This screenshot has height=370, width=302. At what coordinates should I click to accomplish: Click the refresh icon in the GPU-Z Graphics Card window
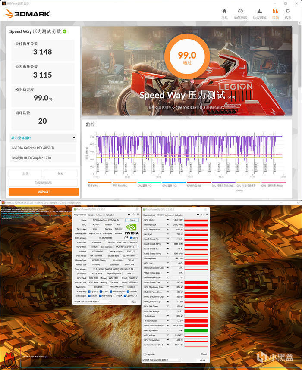coord(133,214)
